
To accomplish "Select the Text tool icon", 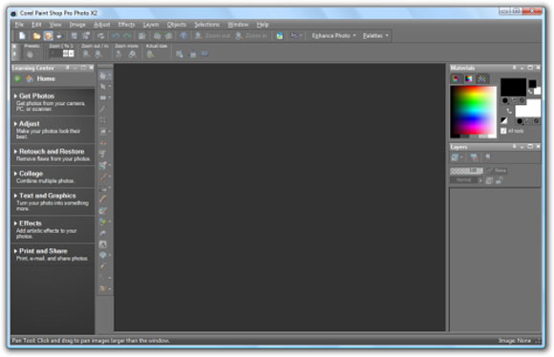I will coord(103,244).
